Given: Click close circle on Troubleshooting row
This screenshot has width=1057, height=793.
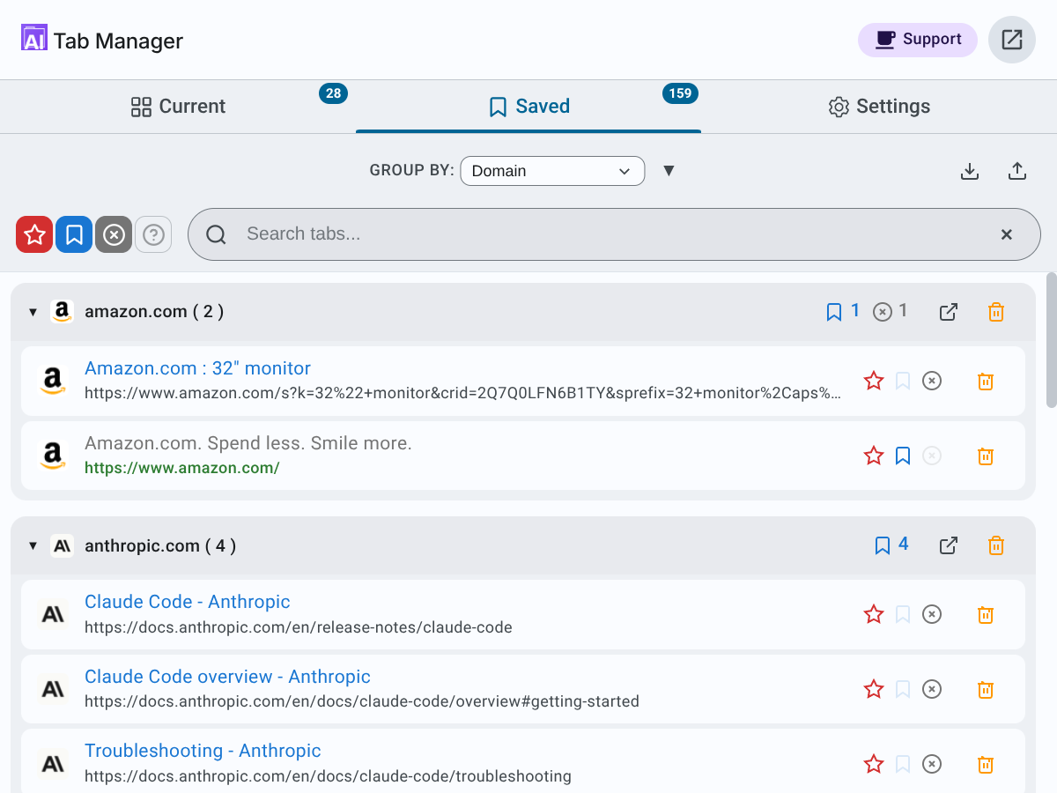Looking at the screenshot, I should coord(932,764).
